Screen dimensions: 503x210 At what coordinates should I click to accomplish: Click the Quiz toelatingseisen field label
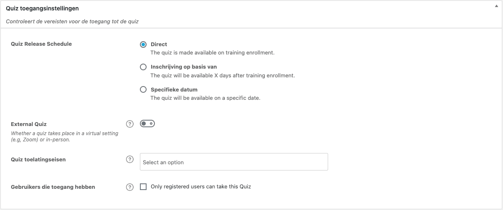pos(38,160)
